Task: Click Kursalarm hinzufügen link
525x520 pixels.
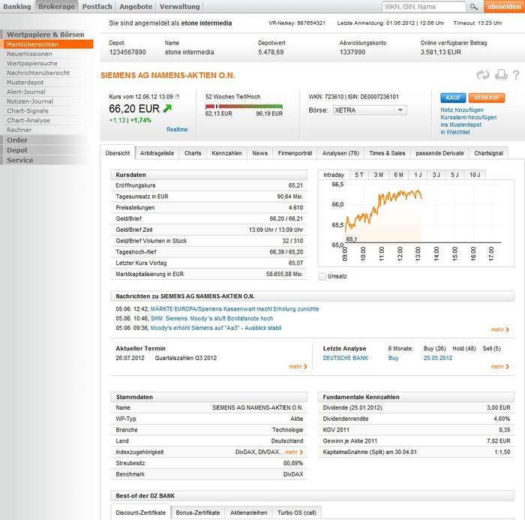Action: point(469,117)
